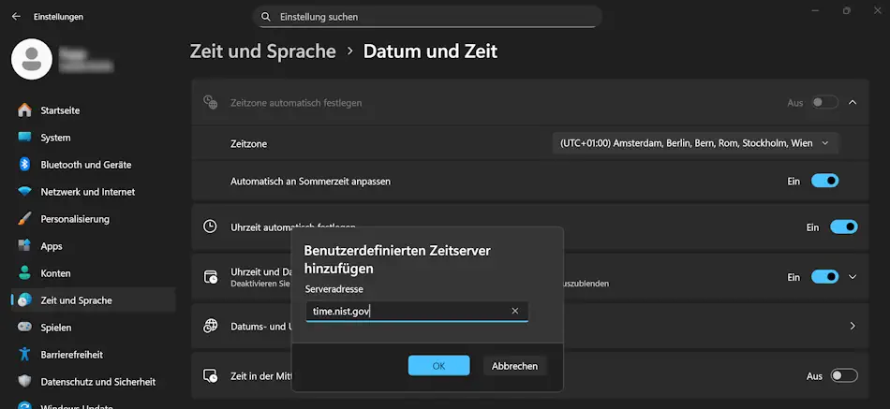The image size is (890, 409).
Task: Turn off Uhrzeit automatisch festlegen
Action: coord(844,226)
